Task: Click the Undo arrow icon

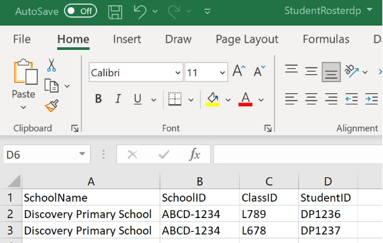Action: (140, 11)
